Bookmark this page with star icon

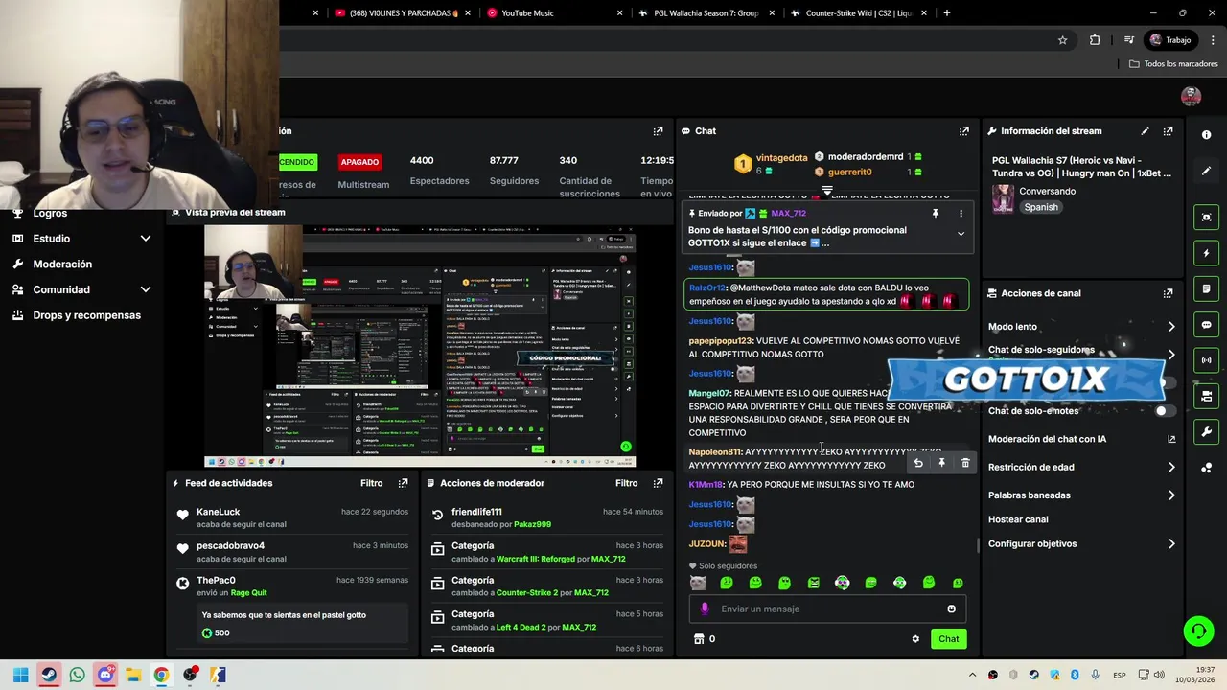pyautogui.click(x=1062, y=40)
